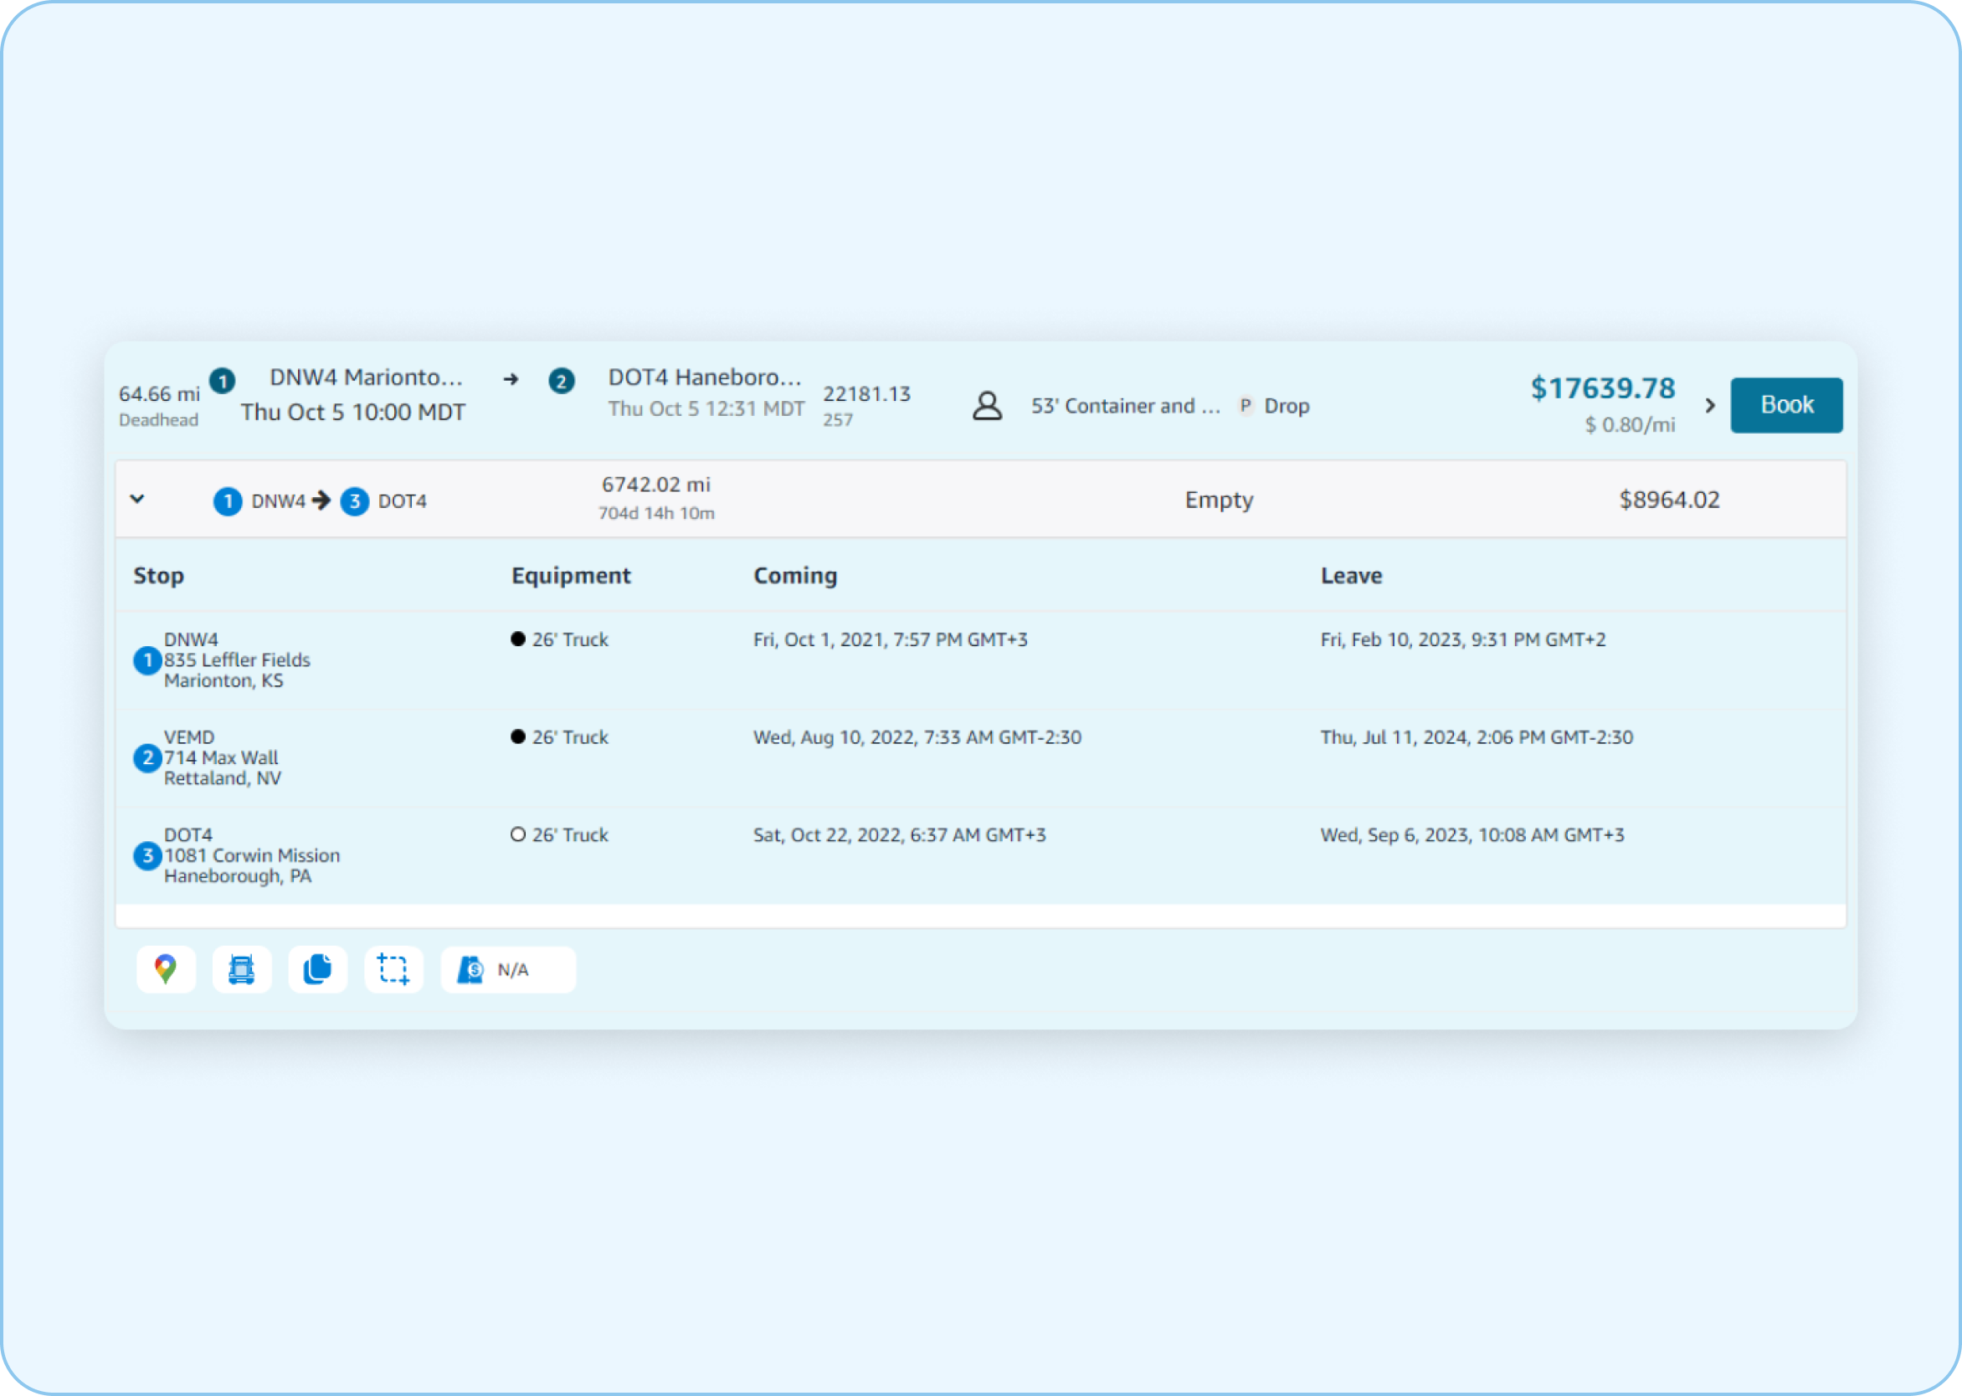Image resolution: width=1962 pixels, height=1396 pixels.
Task: Click stop 1 badge in header
Action: coord(223,381)
